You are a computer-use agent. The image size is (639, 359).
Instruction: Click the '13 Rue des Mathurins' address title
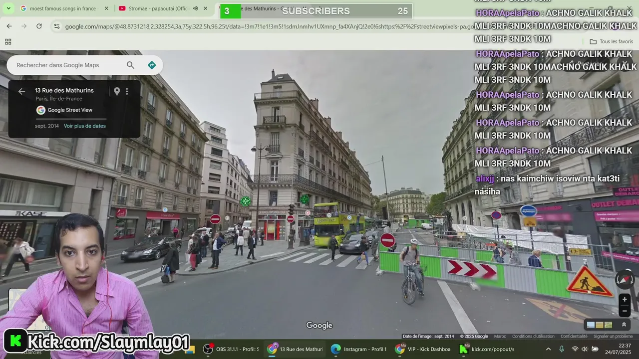coord(64,90)
